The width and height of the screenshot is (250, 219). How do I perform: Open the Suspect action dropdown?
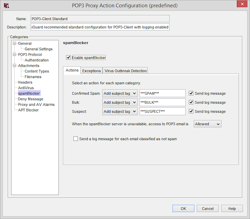[119, 111]
